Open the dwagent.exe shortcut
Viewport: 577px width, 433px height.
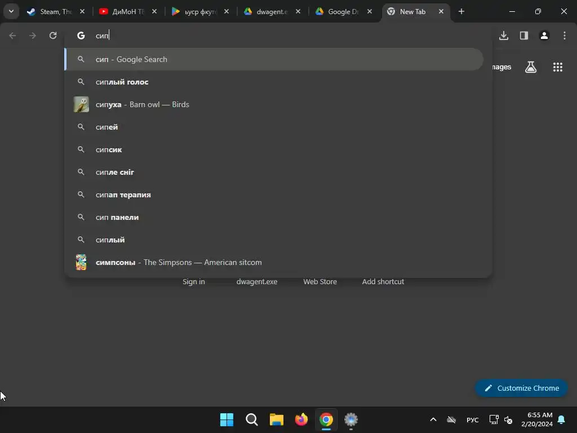[257, 281]
